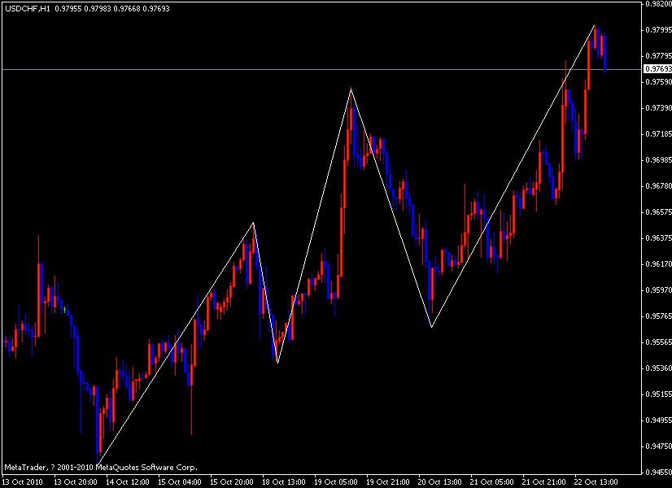Click the 19 Oct 05:00 time axis label
672x488 pixels.
tap(336, 482)
